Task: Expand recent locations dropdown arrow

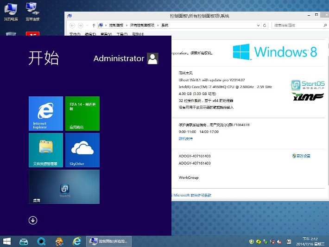Action: pyautogui.click(x=87, y=25)
